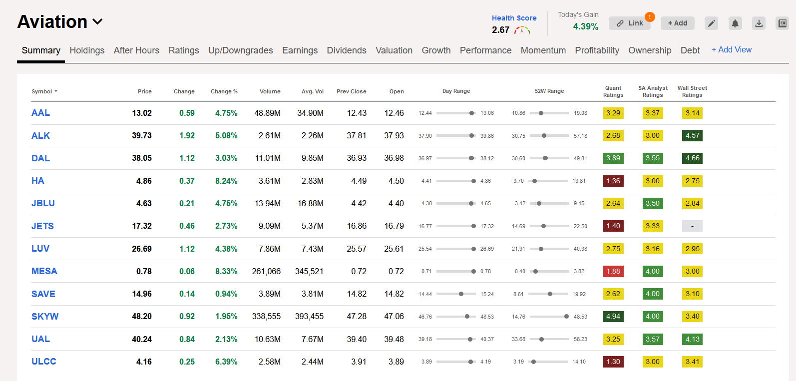Viewport: 796px width, 381px height.
Task: Click SKYW quant rating 4.94 badge
Action: click(x=613, y=317)
